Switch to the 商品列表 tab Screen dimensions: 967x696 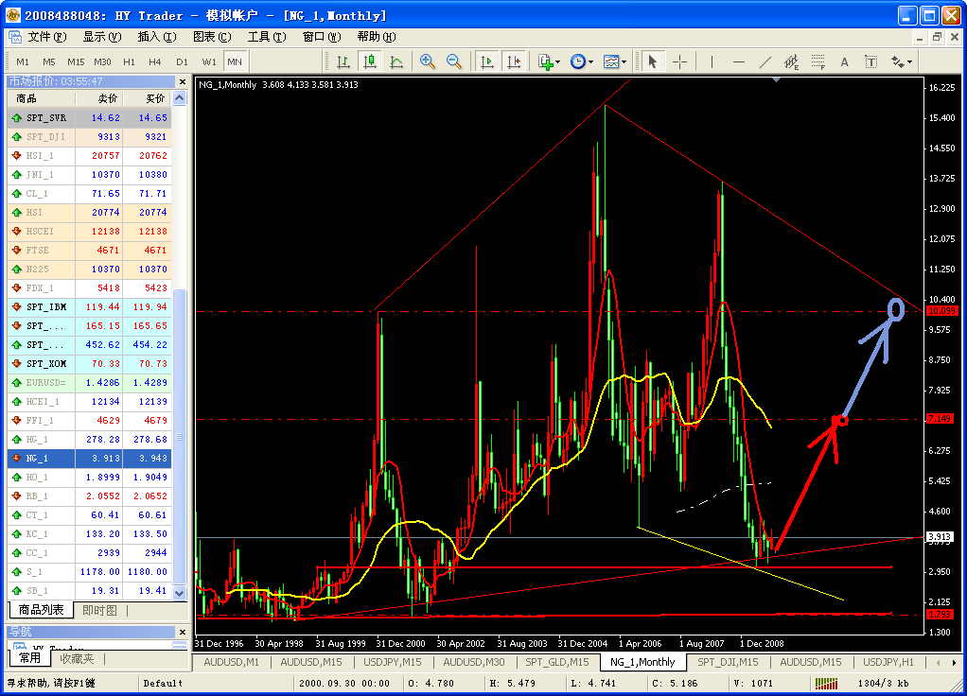(x=42, y=610)
